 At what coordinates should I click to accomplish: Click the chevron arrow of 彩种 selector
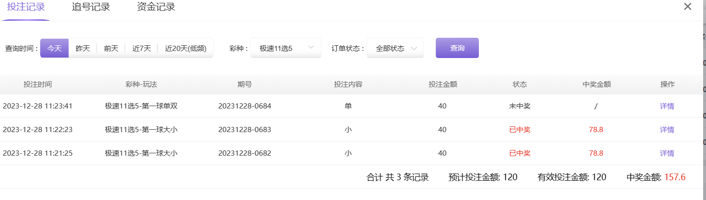pos(311,48)
